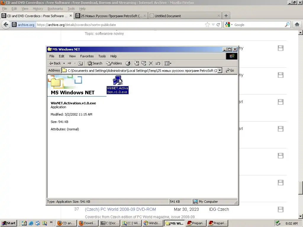Click Firefox back navigation arrow

click(x=6, y=25)
